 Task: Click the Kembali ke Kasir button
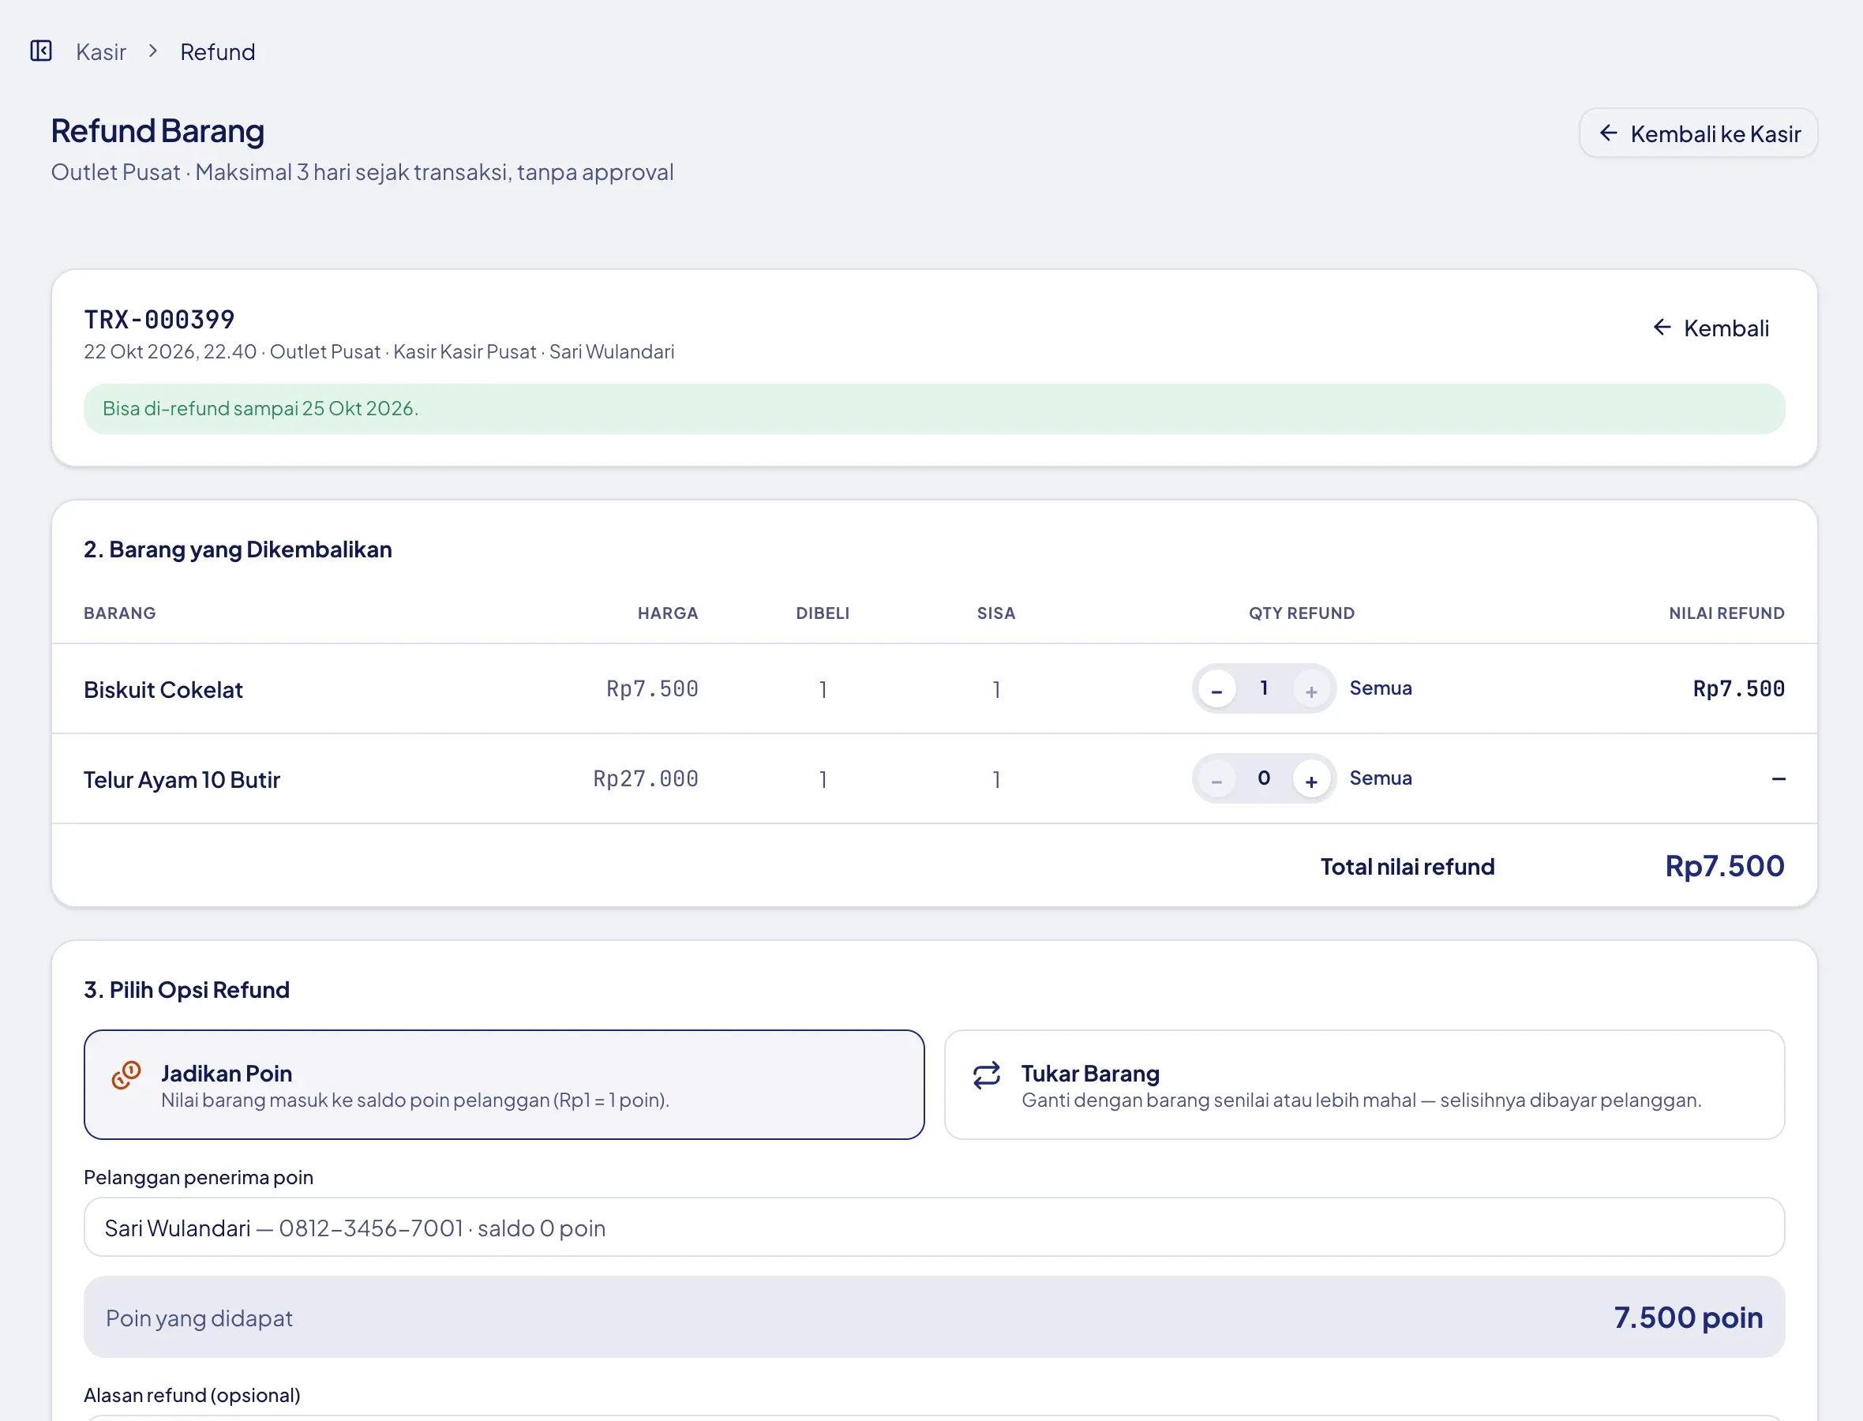click(x=1698, y=133)
